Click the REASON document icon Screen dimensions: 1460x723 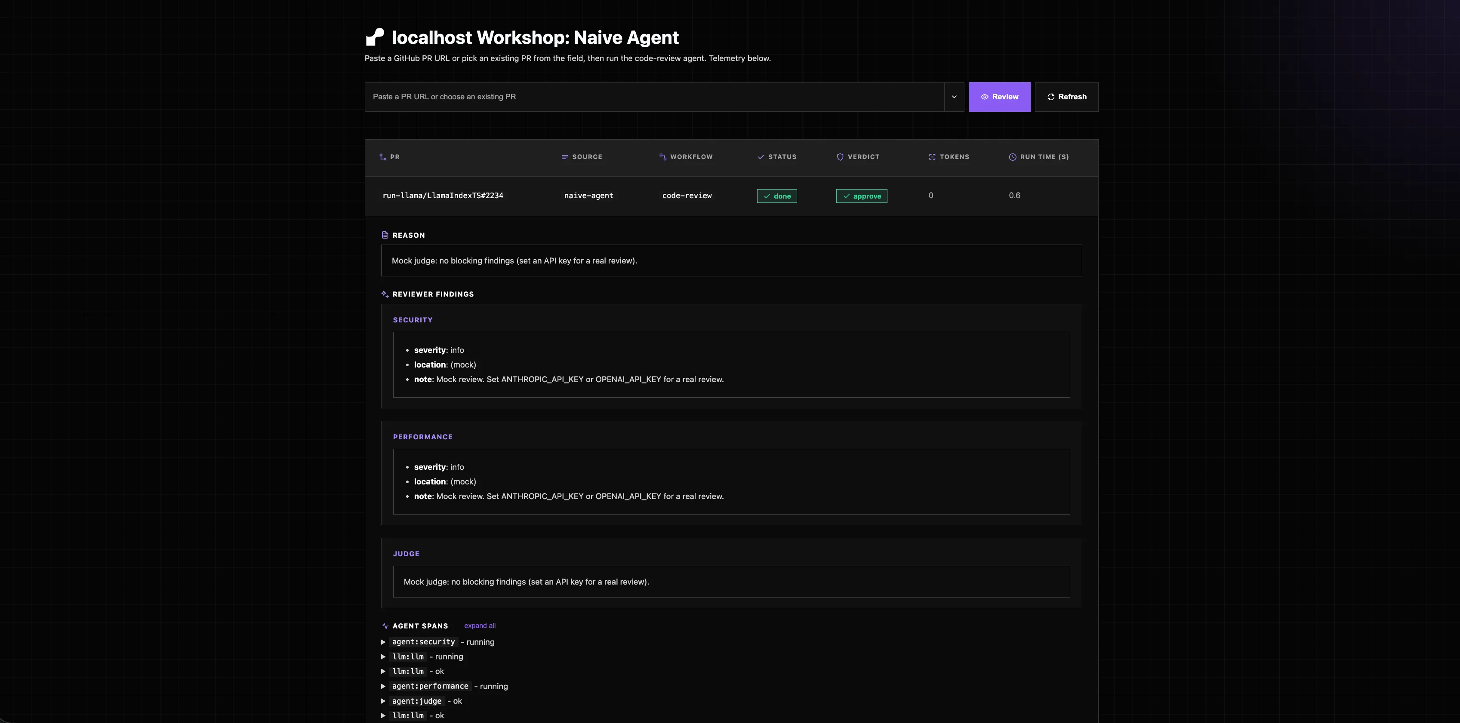(385, 235)
